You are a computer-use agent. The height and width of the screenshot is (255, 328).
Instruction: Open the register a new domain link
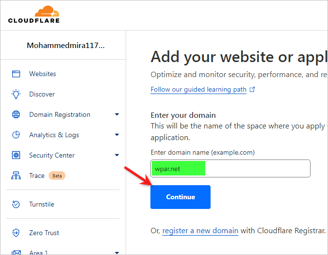[x=200, y=231]
